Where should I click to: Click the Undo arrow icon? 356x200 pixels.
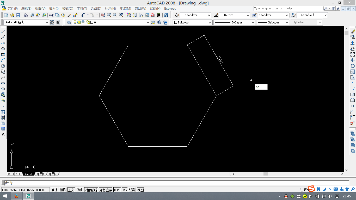coord(83,15)
